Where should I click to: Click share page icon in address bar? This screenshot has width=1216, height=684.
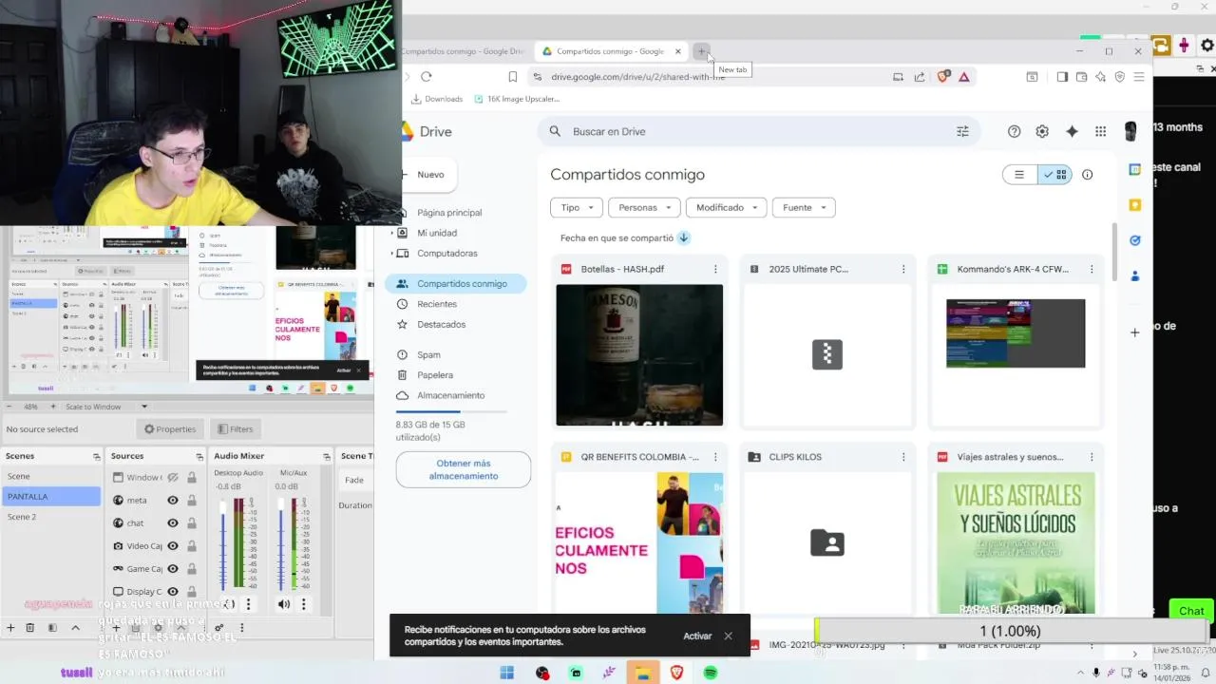click(920, 77)
